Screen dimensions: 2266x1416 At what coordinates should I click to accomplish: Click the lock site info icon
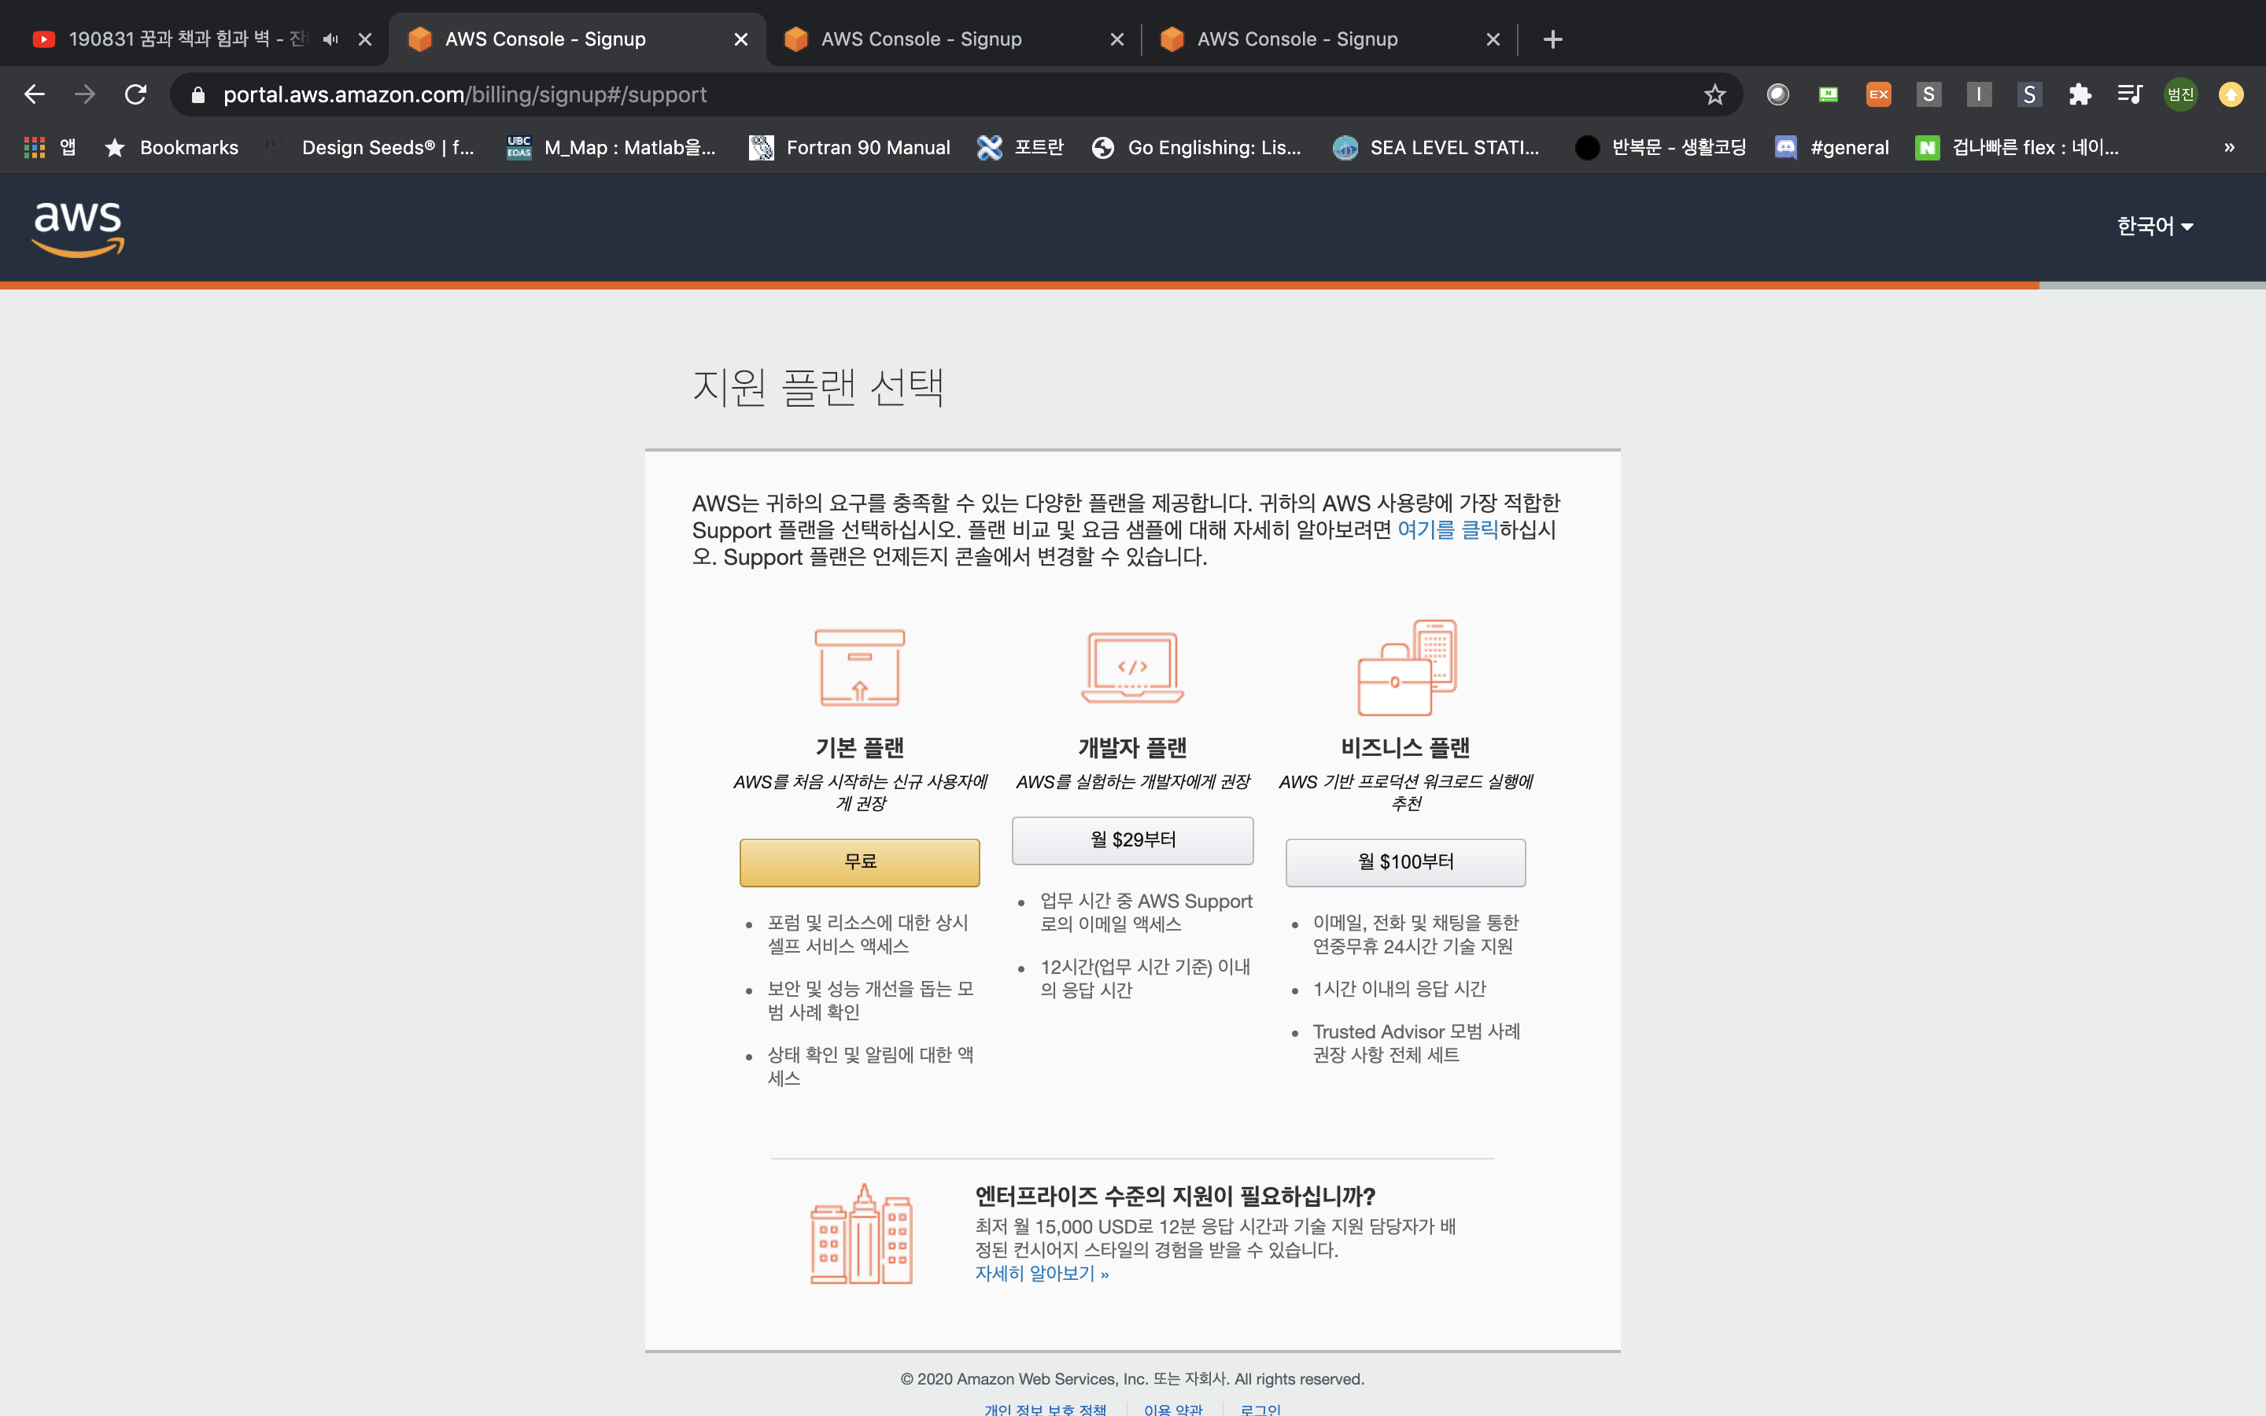click(197, 94)
